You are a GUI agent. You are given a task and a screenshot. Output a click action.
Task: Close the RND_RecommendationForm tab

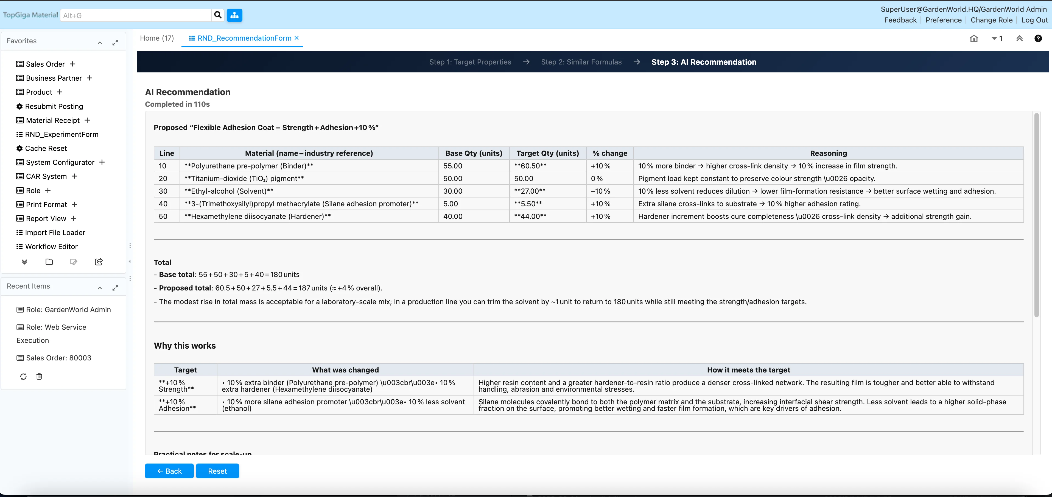tap(296, 38)
